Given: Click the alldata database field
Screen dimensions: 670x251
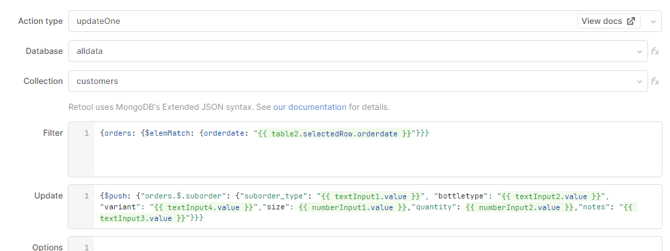Looking at the screenshot, I should (x=358, y=51).
